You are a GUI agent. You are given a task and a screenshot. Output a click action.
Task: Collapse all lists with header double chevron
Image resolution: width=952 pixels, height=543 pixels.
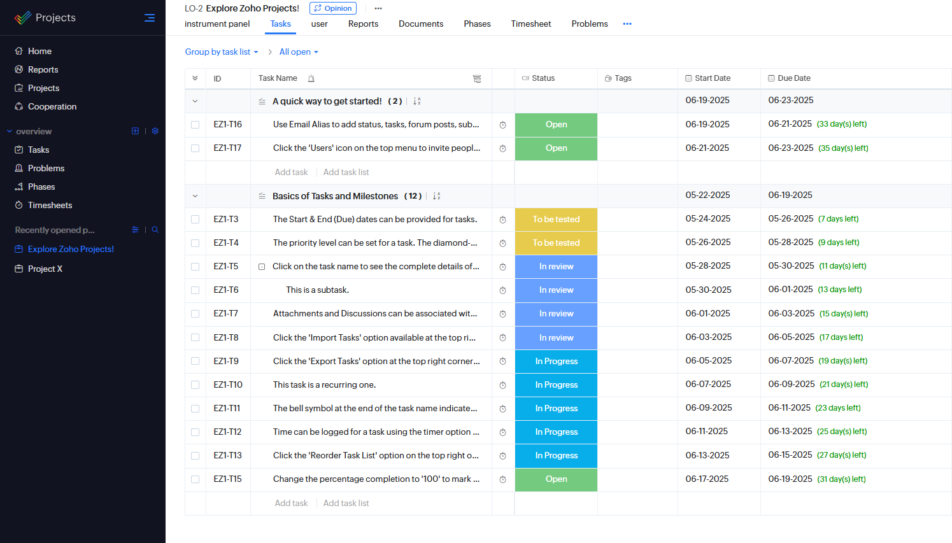point(195,78)
